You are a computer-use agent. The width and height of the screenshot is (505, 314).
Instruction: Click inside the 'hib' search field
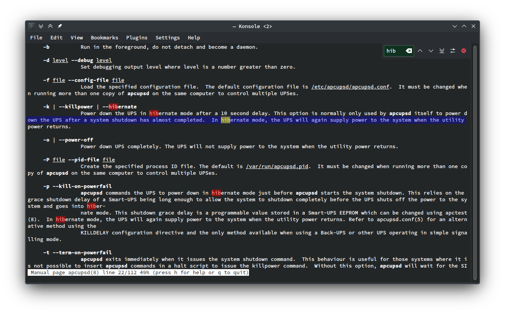pos(394,51)
